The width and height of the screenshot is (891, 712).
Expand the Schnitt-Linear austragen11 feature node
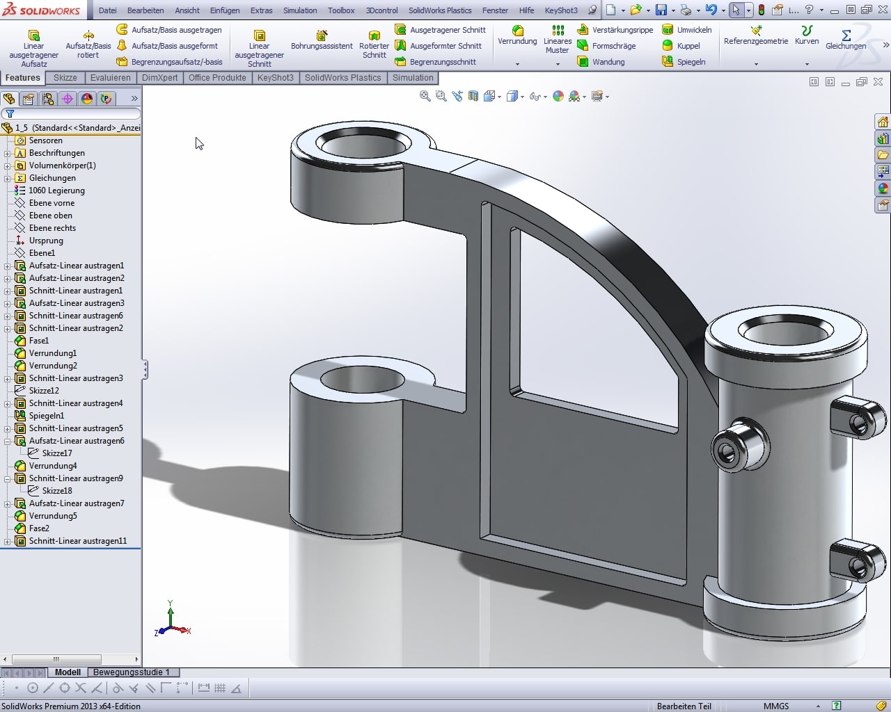pos(8,541)
